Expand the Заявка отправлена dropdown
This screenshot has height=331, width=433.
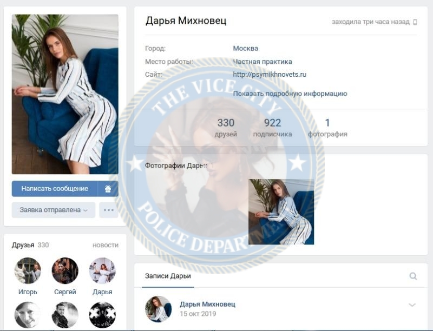coord(54,210)
